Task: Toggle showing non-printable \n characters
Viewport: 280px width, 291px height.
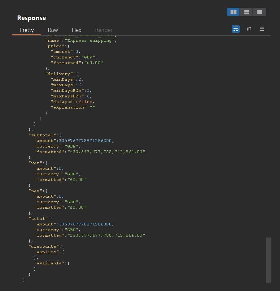Action: [249, 29]
